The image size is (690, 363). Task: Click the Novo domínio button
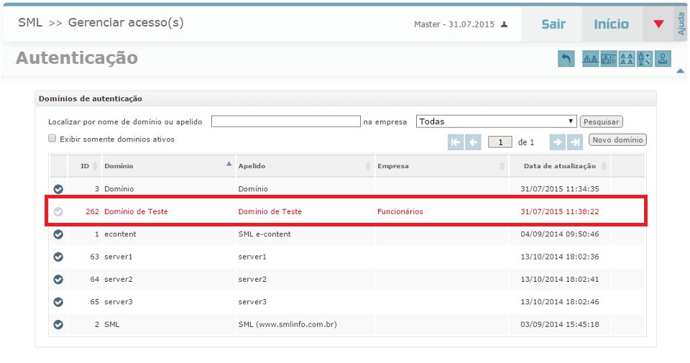(617, 139)
